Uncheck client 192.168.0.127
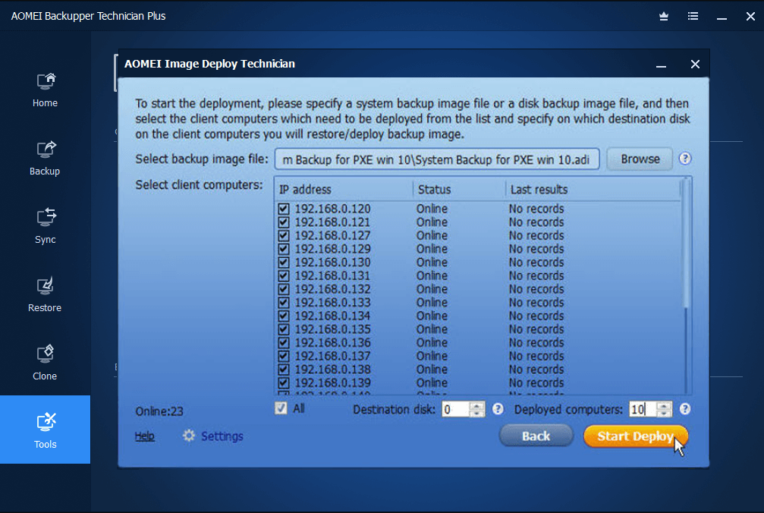This screenshot has width=764, height=513. coord(284,236)
